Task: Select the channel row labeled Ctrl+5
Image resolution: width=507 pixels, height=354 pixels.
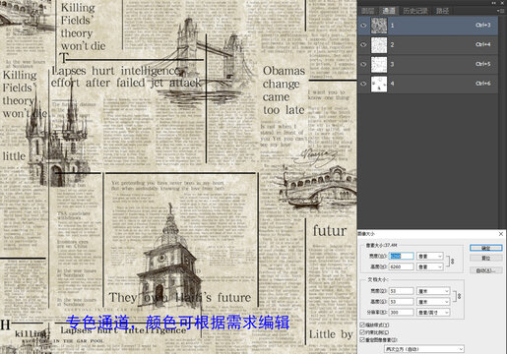Action: pos(428,64)
